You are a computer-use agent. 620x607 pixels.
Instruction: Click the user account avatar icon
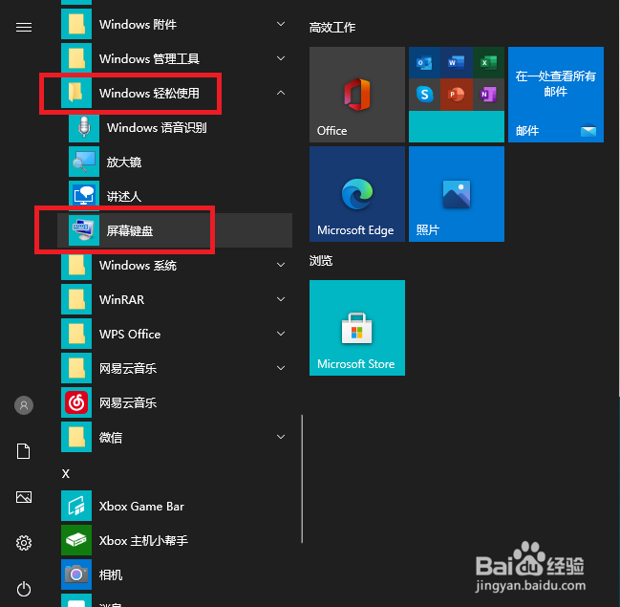pos(24,405)
